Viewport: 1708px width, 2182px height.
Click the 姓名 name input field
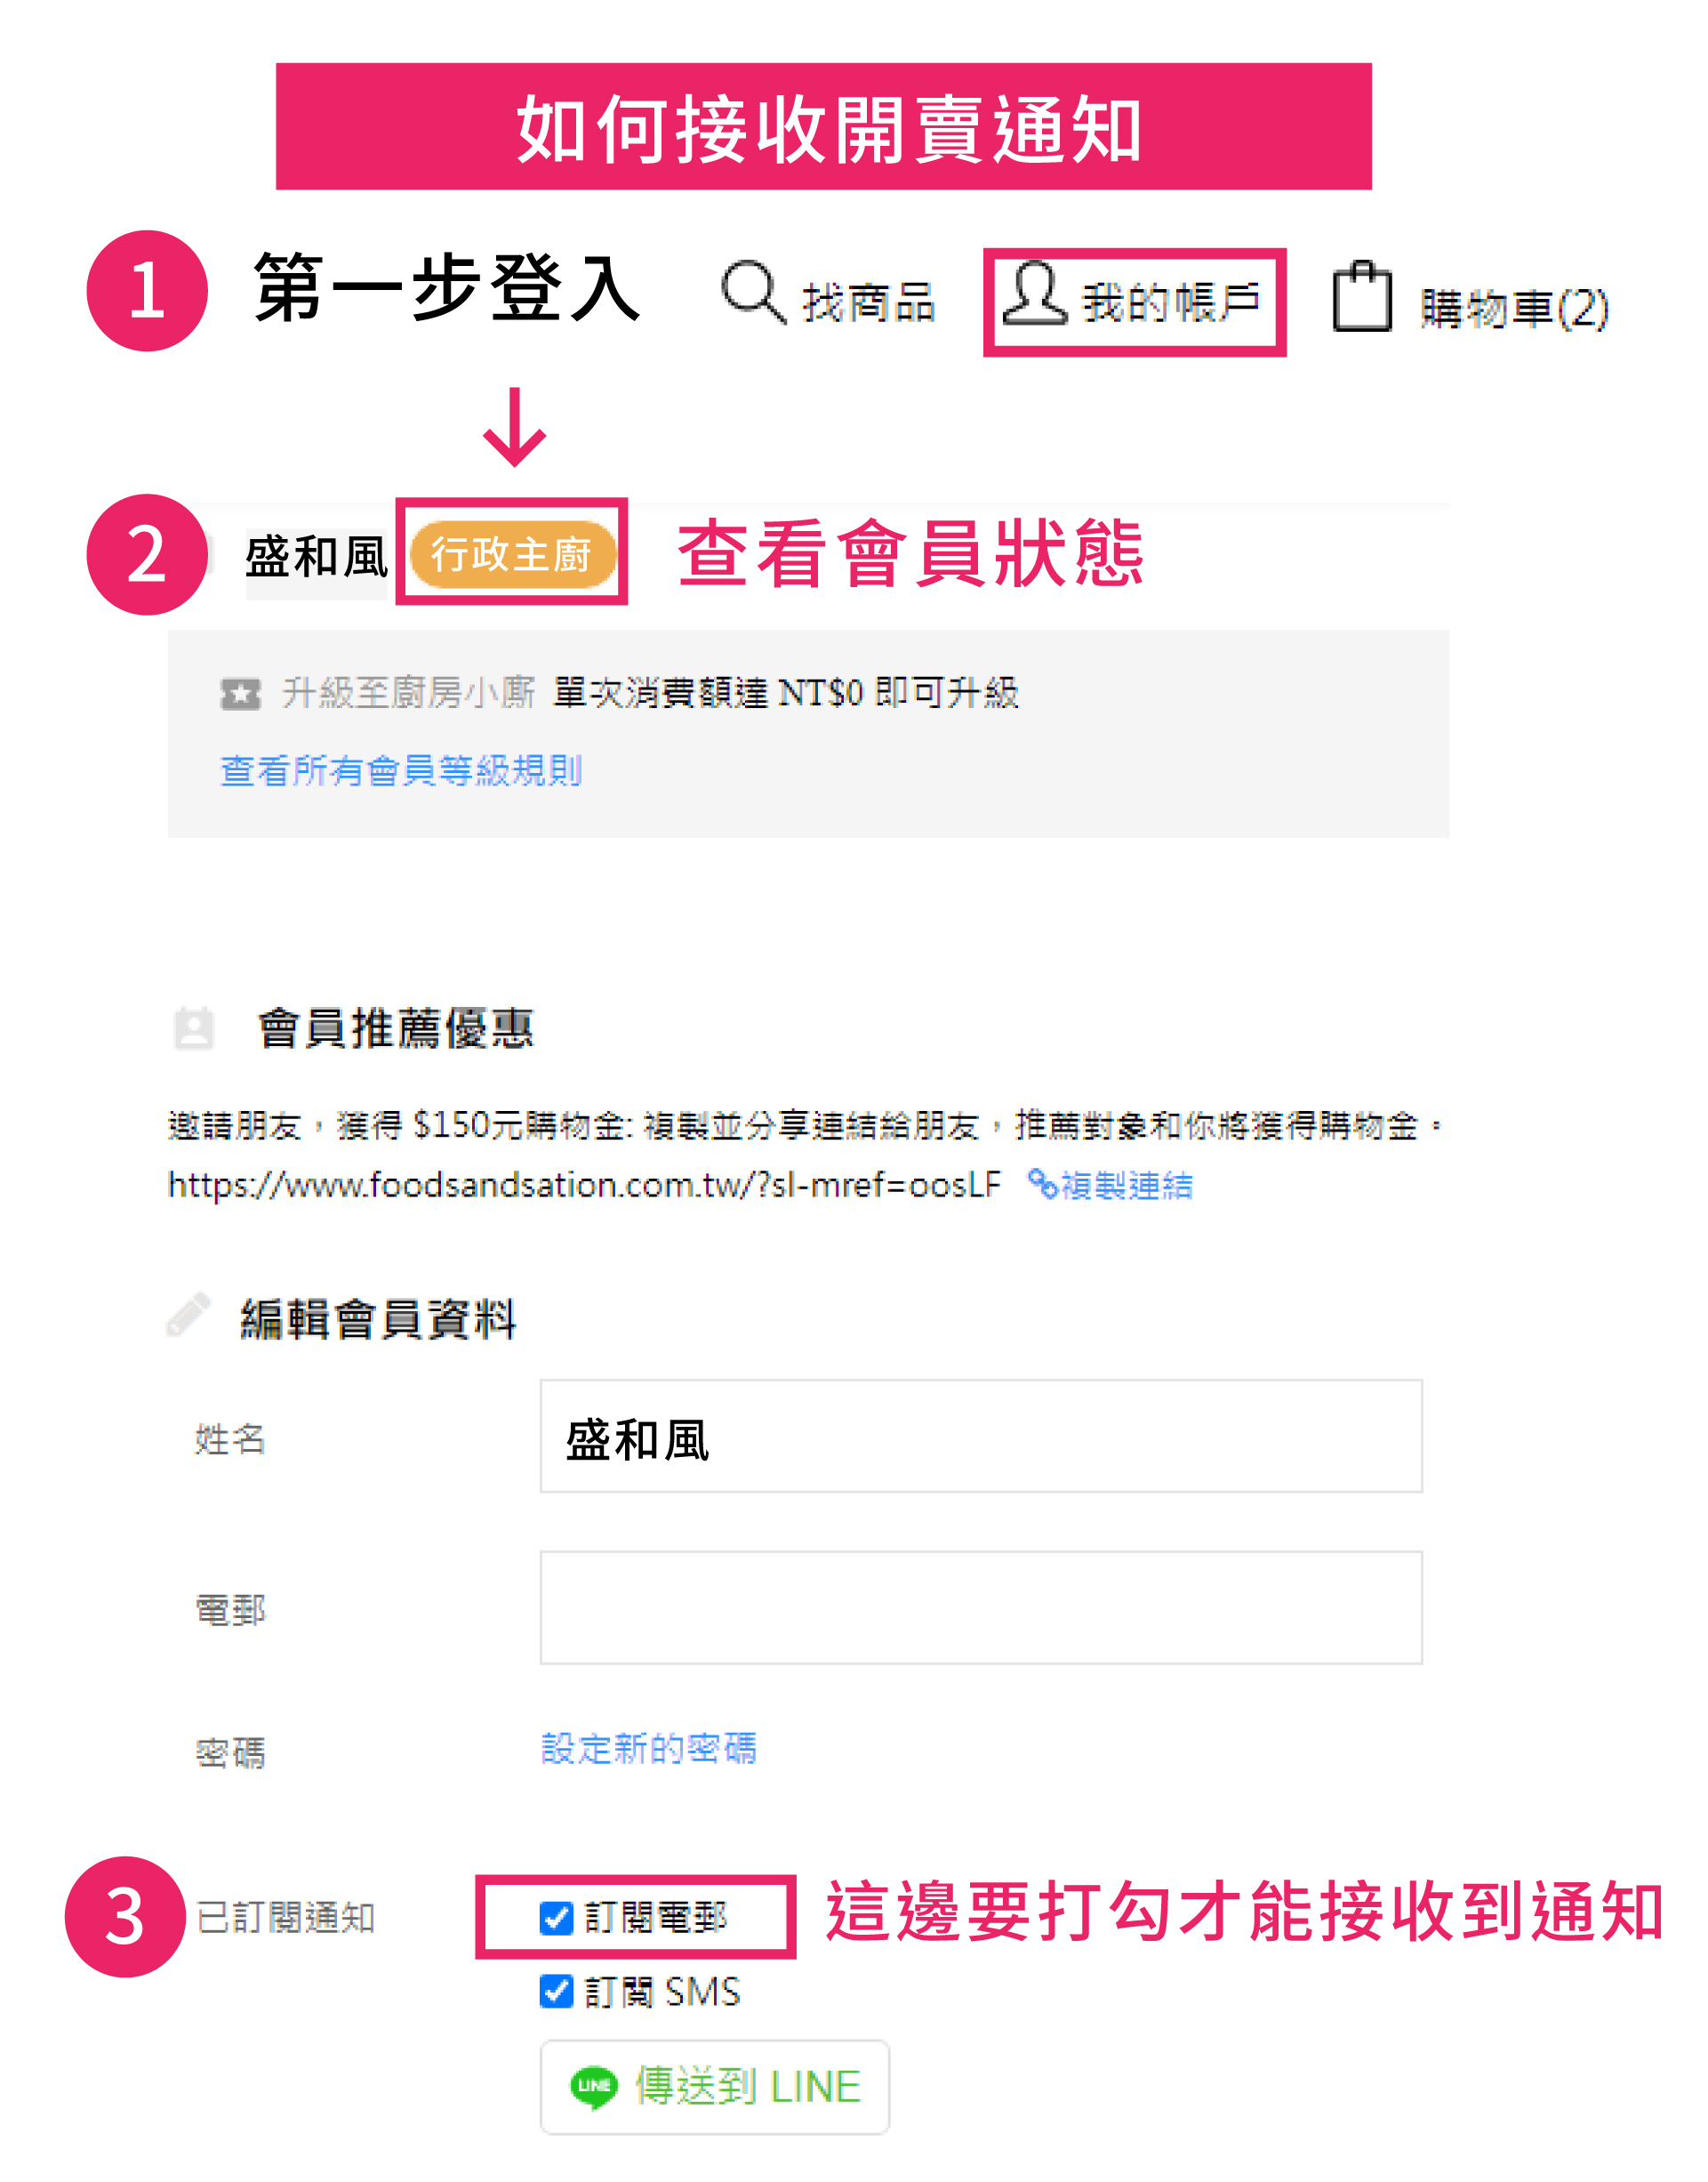pyautogui.click(x=980, y=1436)
